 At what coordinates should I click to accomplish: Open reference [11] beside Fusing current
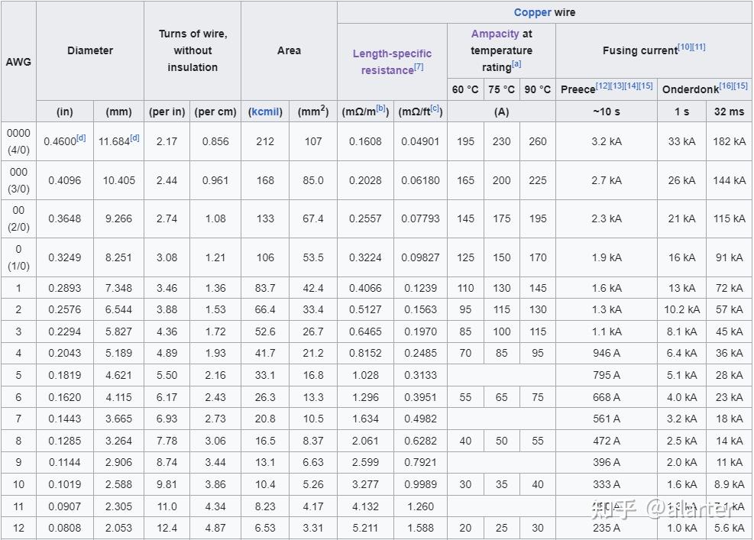[698, 47]
